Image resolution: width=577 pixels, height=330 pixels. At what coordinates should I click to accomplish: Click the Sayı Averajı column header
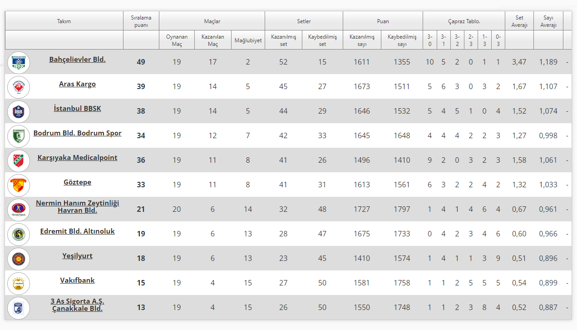(548, 21)
